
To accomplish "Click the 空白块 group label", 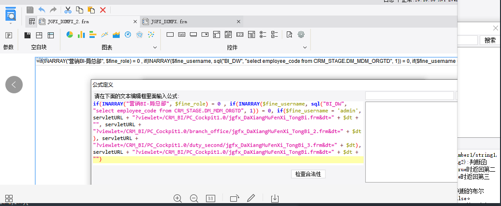I will tap(39, 47).
